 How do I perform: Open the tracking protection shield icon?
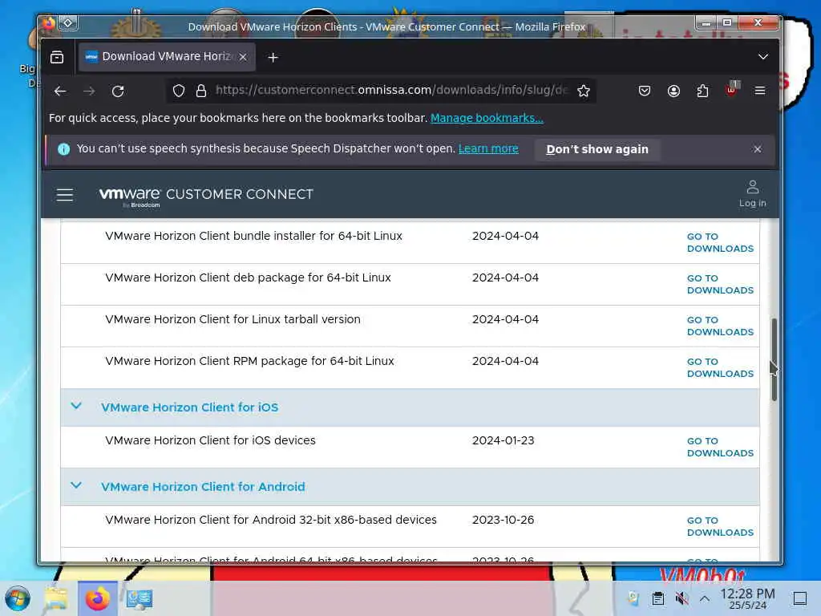coord(179,91)
